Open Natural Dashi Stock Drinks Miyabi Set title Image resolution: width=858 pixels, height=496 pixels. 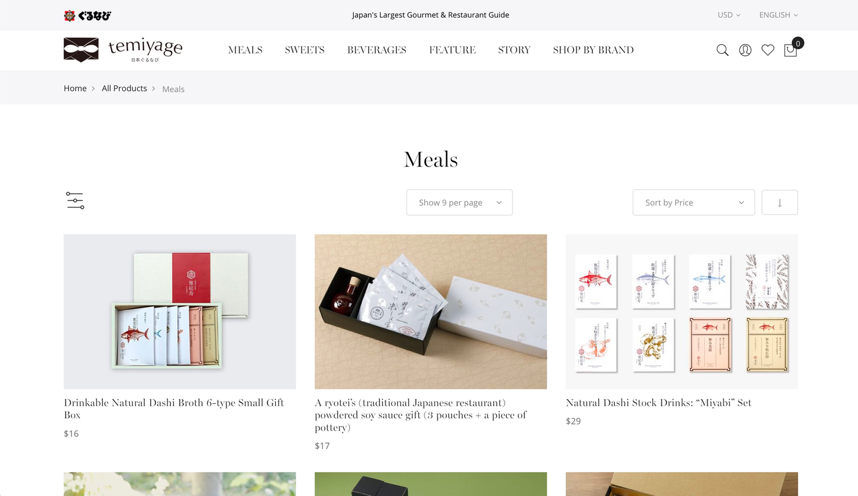click(x=658, y=403)
